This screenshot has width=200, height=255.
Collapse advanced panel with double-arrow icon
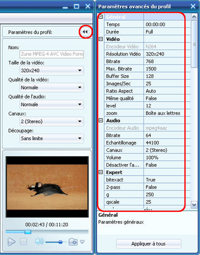(85, 32)
